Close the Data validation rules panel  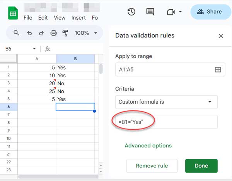[x=221, y=36]
